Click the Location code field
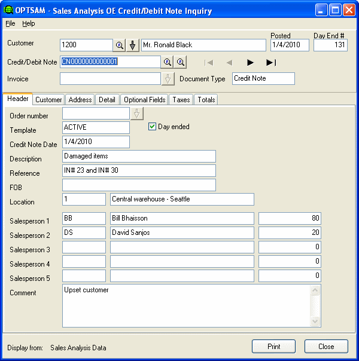 coord(84,200)
